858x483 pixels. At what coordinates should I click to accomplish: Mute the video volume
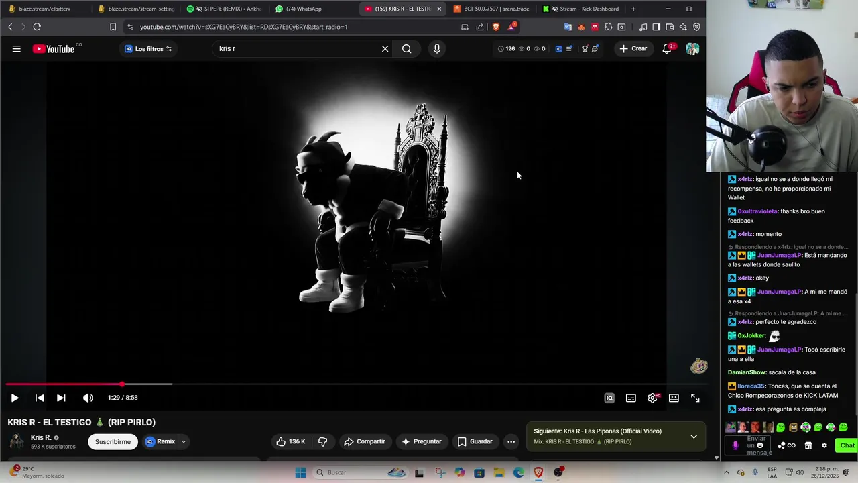88,398
